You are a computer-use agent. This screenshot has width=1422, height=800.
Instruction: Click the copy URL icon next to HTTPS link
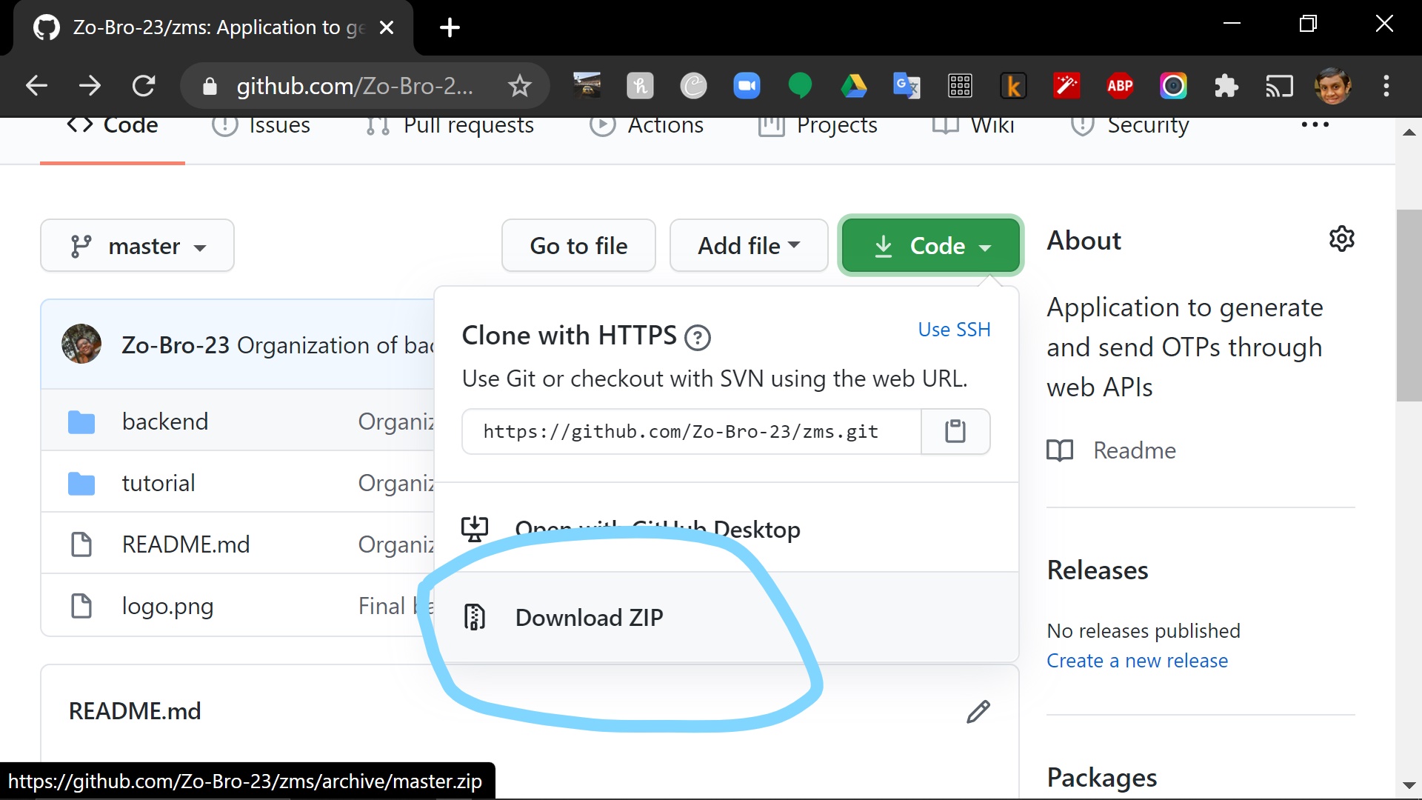tap(955, 431)
